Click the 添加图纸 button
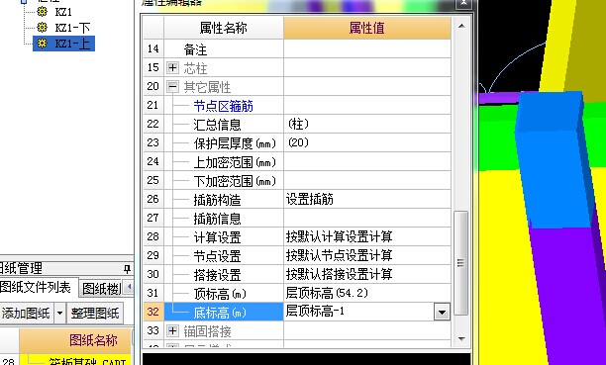 click(x=27, y=314)
